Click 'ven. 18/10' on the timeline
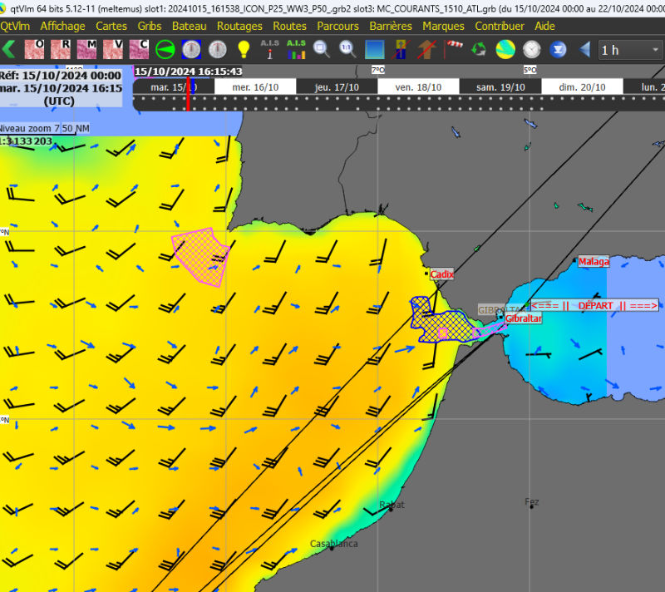The height and width of the screenshot is (592, 665). [x=417, y=86]
